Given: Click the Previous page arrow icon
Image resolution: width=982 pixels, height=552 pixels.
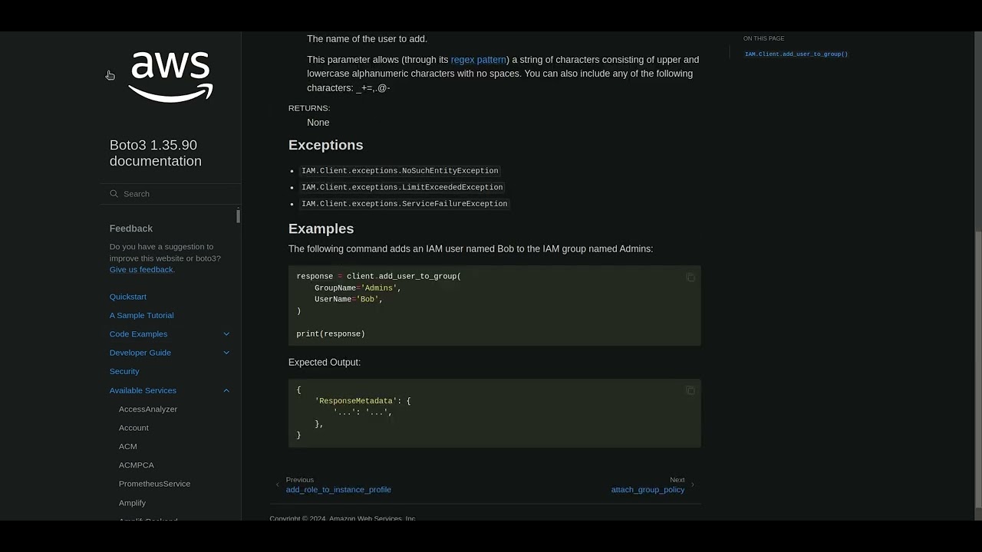Looking at the screenshot, I should 278,485.
